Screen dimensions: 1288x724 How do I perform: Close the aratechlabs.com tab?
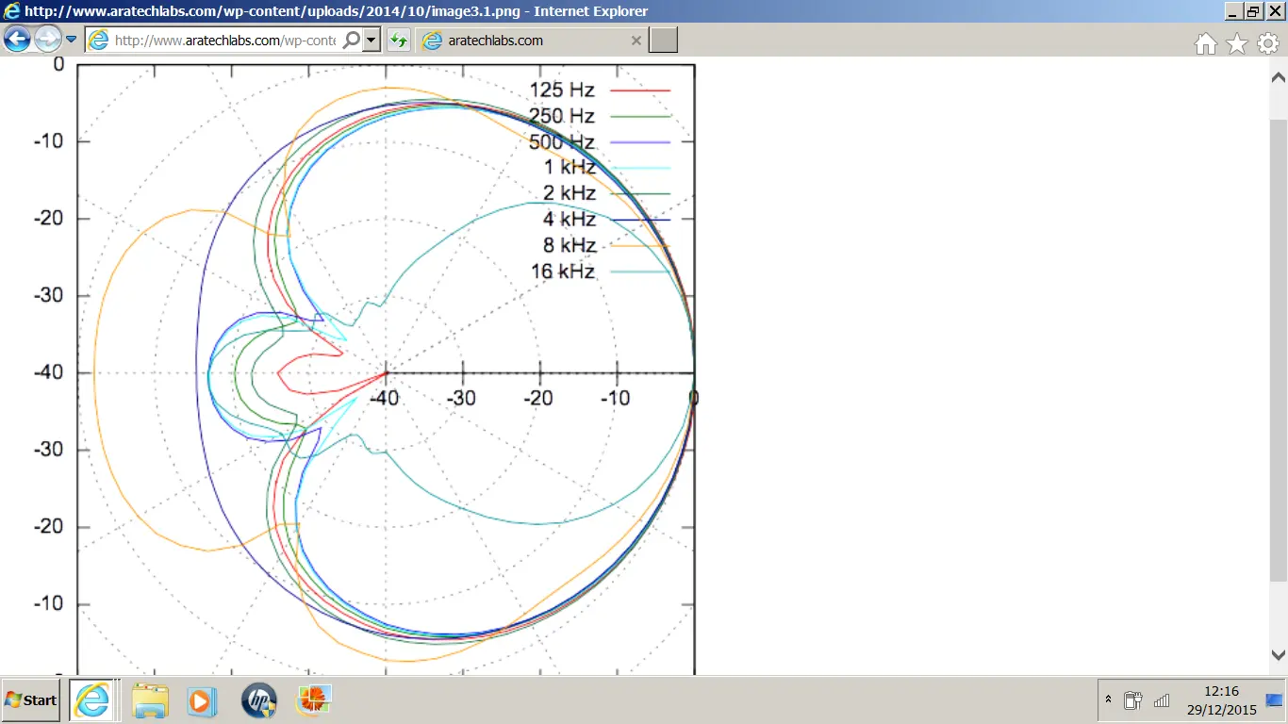(x=636, y=41)
